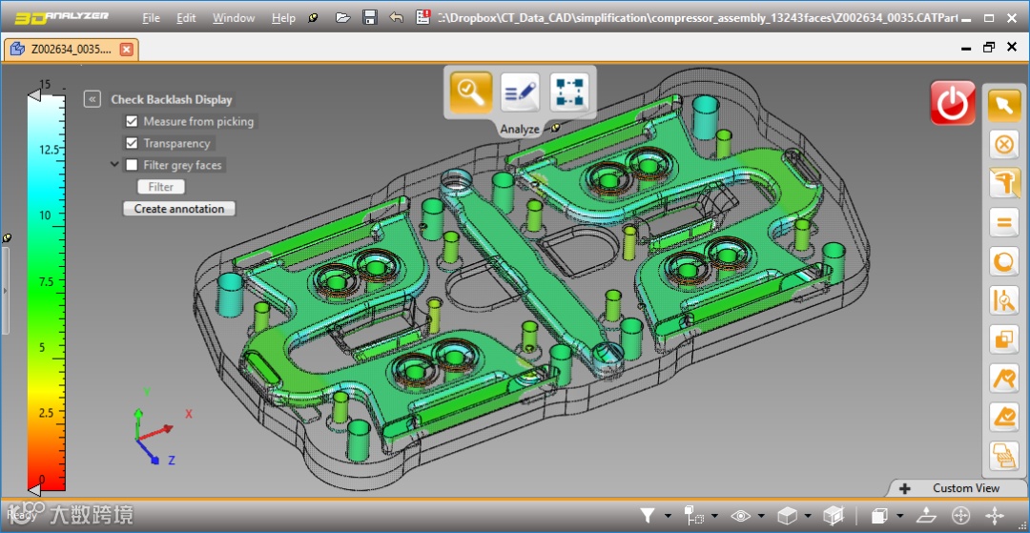Enable Filter grey faces checkbox

[132, 165]
